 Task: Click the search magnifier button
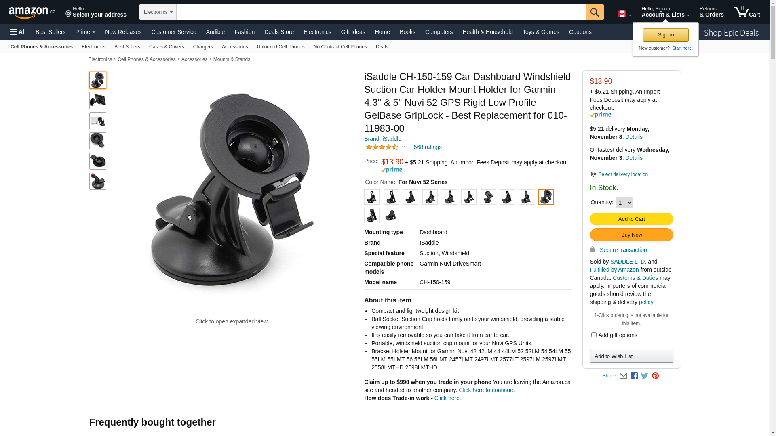pyautogui.click(x=595, y=12)
